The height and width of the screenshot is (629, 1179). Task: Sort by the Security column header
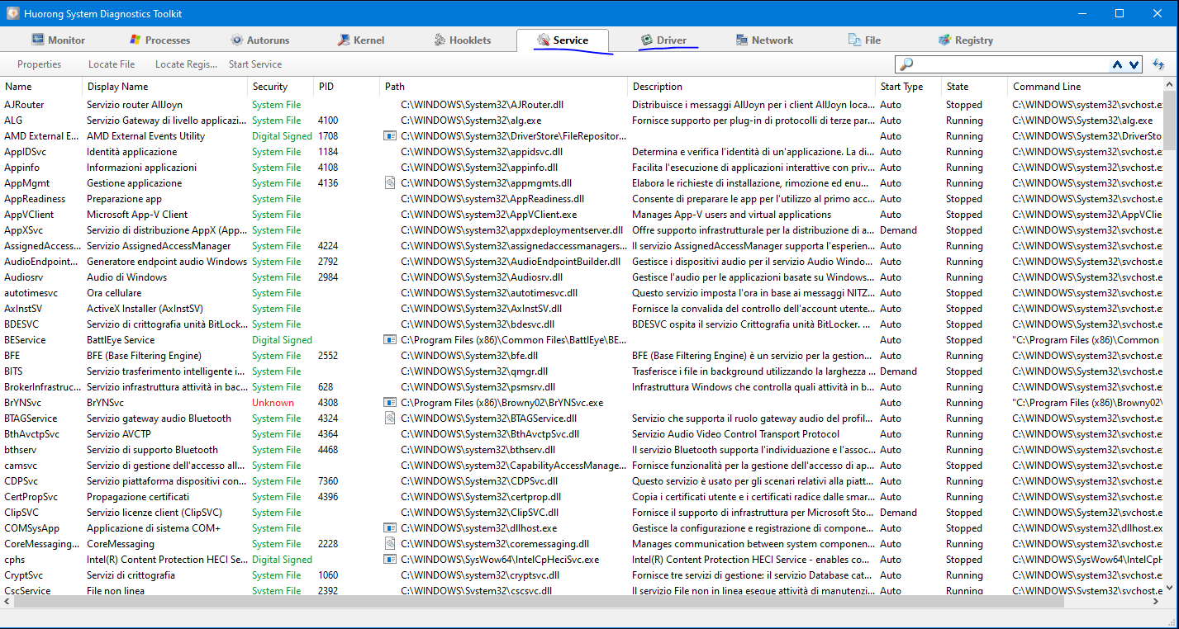(x=270, y=87)
